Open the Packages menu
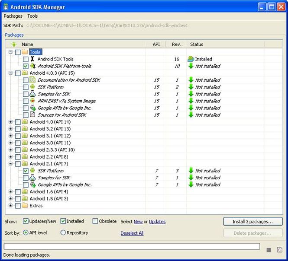 13,16
